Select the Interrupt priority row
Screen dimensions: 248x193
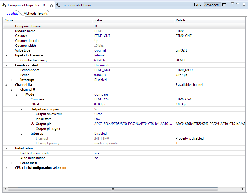click(124, 143)
